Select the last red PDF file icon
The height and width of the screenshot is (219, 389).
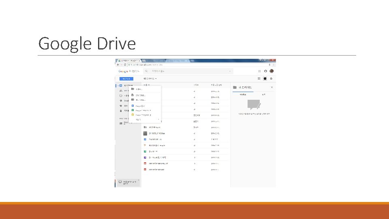145,170
